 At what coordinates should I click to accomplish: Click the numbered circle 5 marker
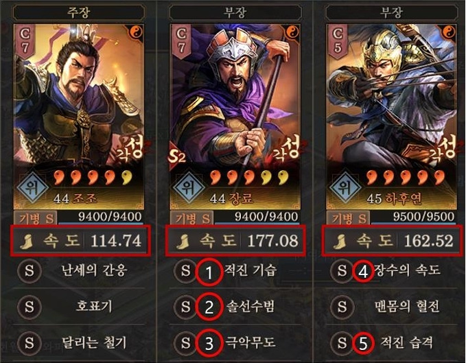[363, 343]
